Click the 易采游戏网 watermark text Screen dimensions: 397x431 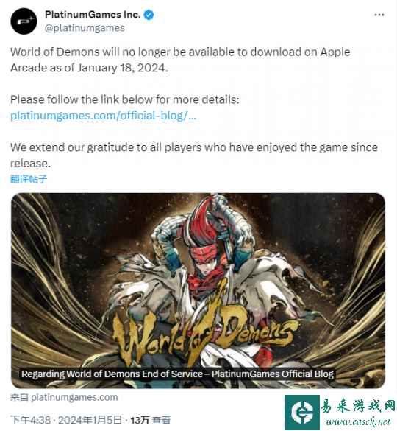[x=358, y=406]
